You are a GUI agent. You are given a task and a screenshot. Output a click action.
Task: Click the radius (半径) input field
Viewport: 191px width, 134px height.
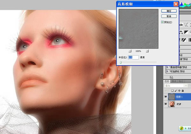pos(133,57)
